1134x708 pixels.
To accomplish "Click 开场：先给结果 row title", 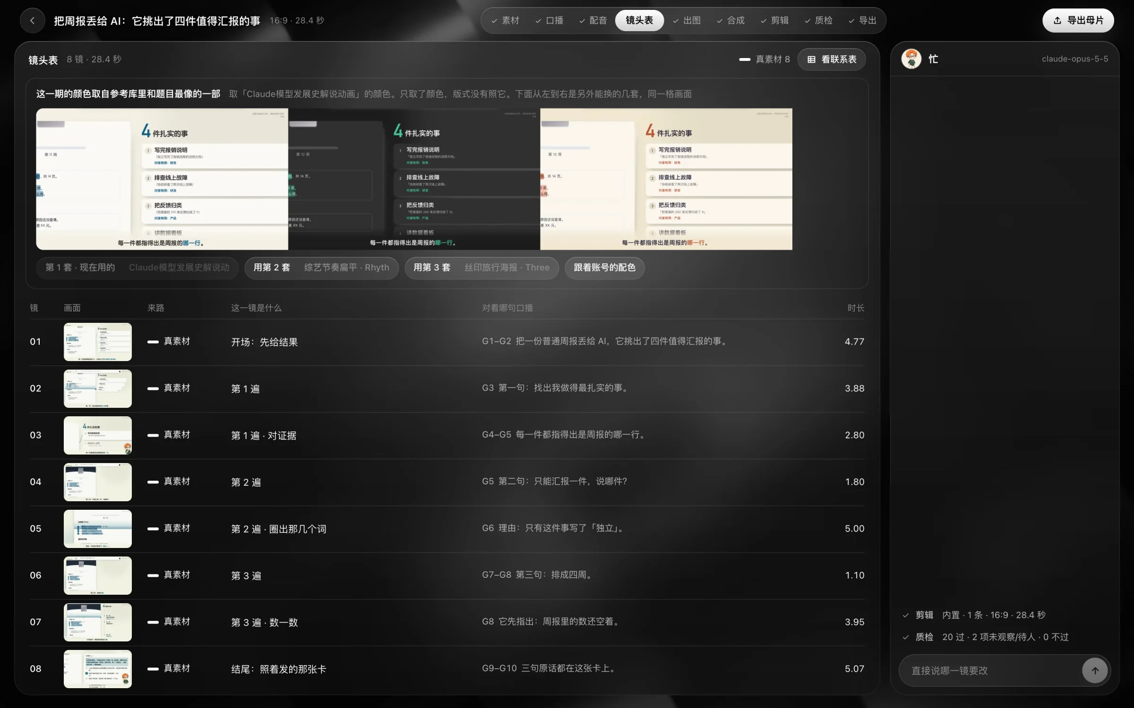I will click(265, 342).
